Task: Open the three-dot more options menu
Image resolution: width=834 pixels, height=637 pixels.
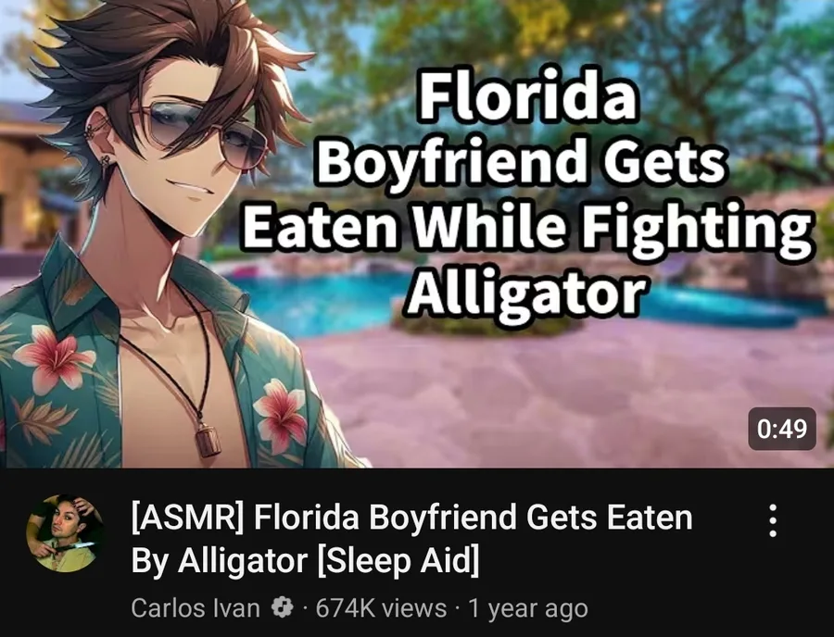Action: point(773,520)
